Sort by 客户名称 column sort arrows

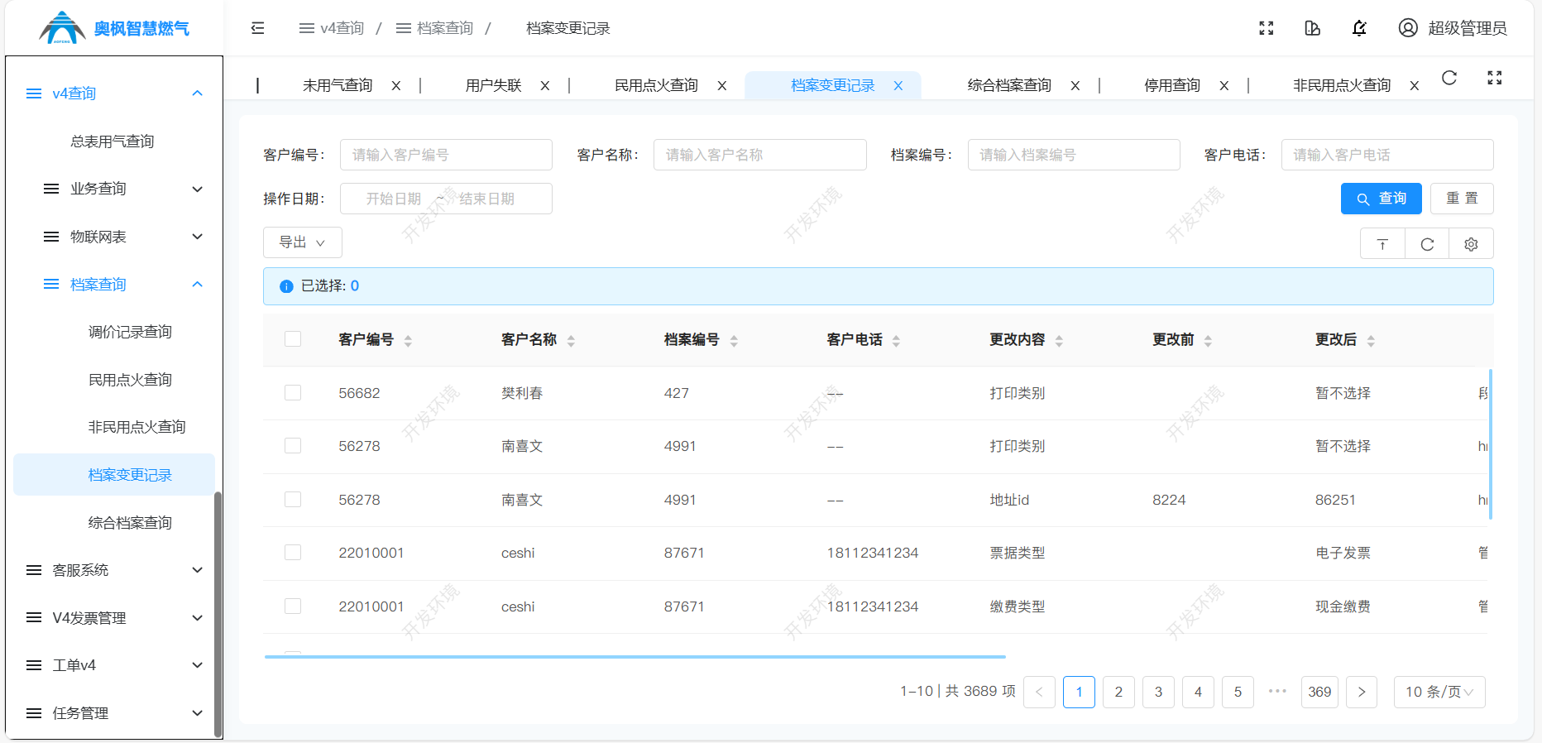[x=571, y=341]
